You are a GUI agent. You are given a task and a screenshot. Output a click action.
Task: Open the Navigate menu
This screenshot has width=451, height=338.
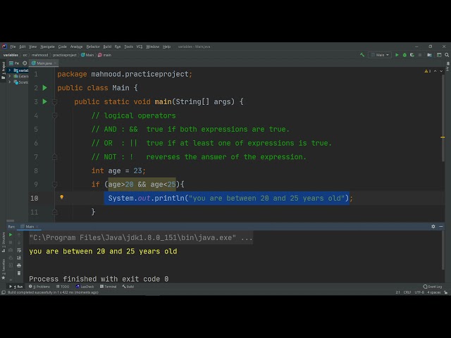coord(47,46)
